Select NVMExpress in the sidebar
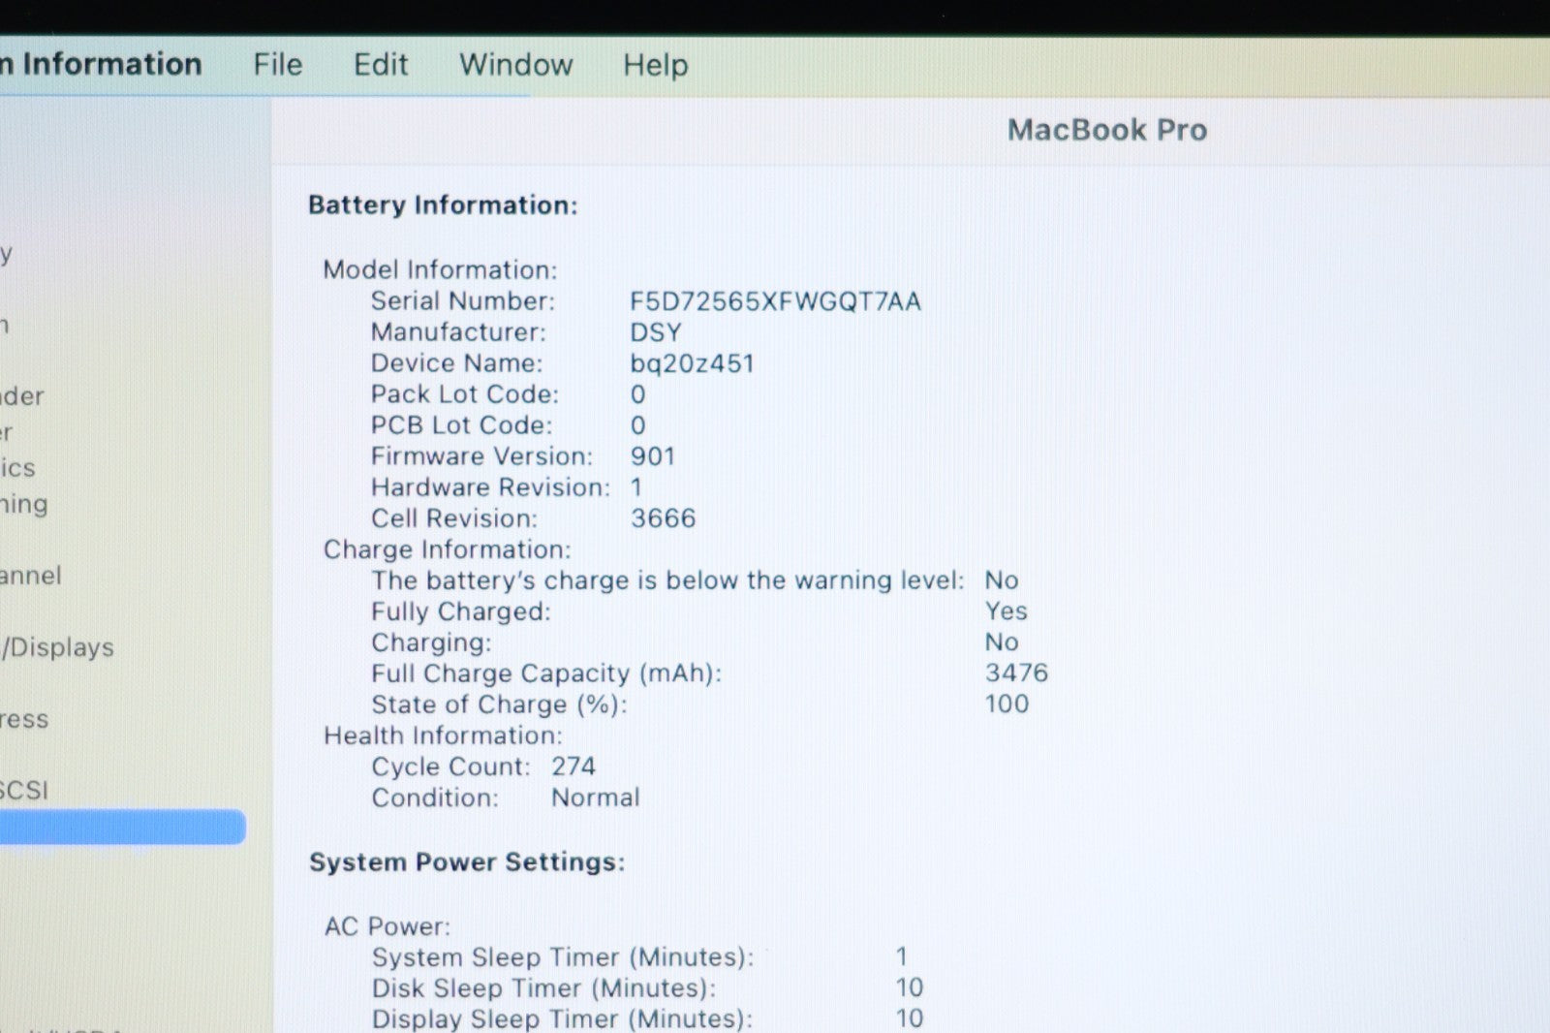Image resolution: width=1550 pixels, height=1033 pixels. point(24,719)
